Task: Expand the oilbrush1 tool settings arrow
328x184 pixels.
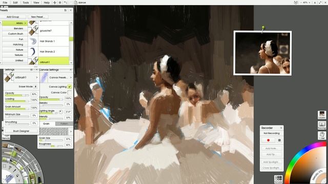Action: (x=37, y=77)
